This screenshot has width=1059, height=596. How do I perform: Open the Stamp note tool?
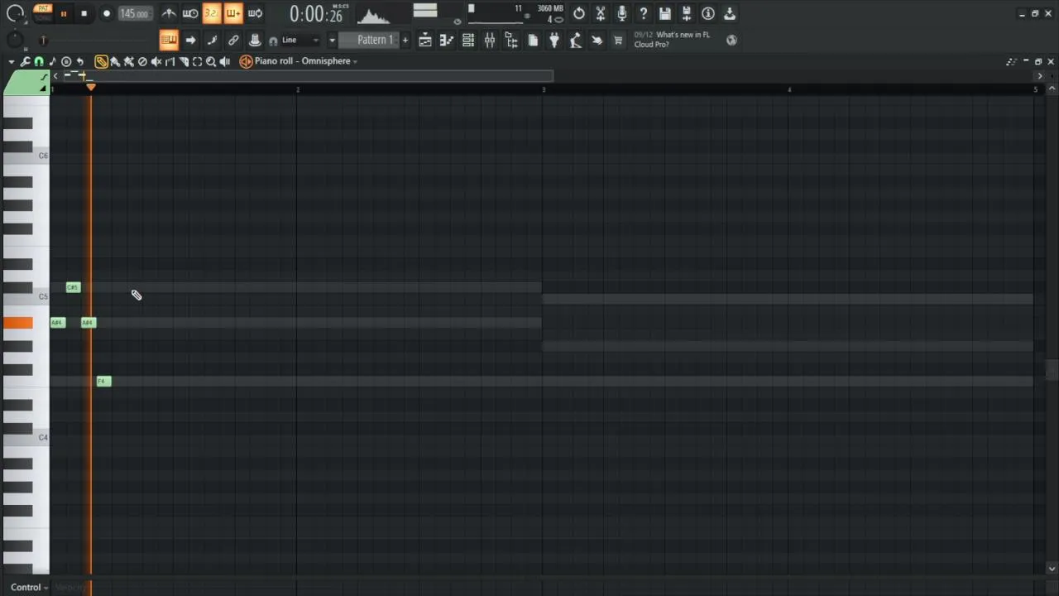click(52, 61)
